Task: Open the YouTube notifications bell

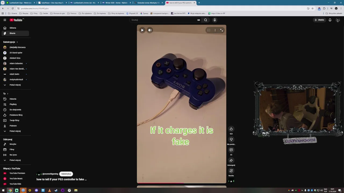Action: pos(330,20)
